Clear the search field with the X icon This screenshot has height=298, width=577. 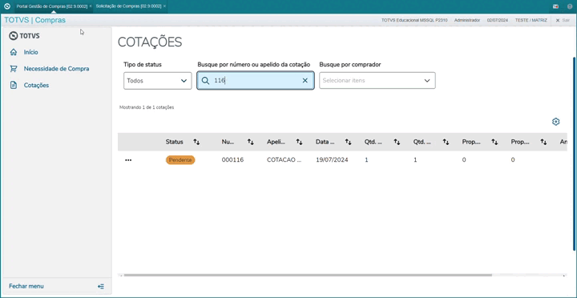click(x=305, y=81)
